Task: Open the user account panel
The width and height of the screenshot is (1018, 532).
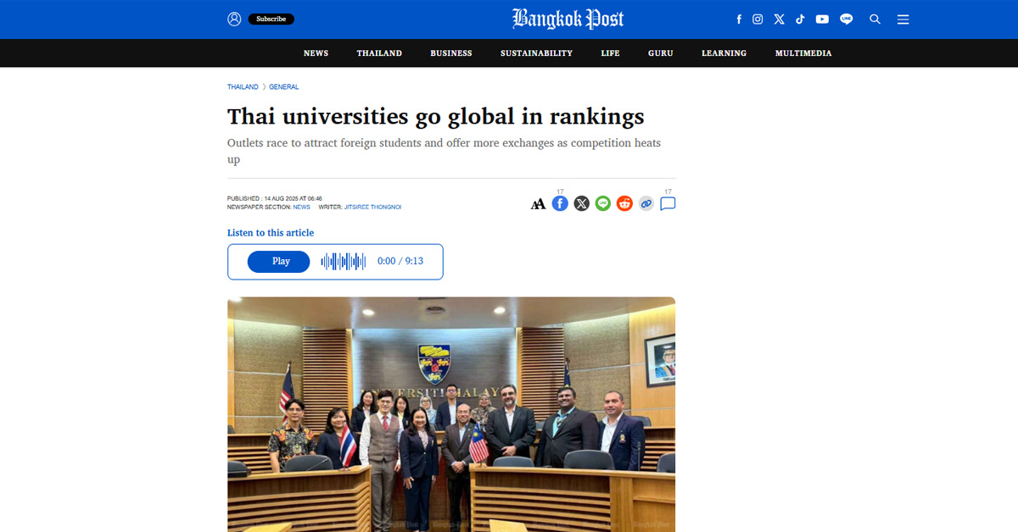Action: click(234, 19)
